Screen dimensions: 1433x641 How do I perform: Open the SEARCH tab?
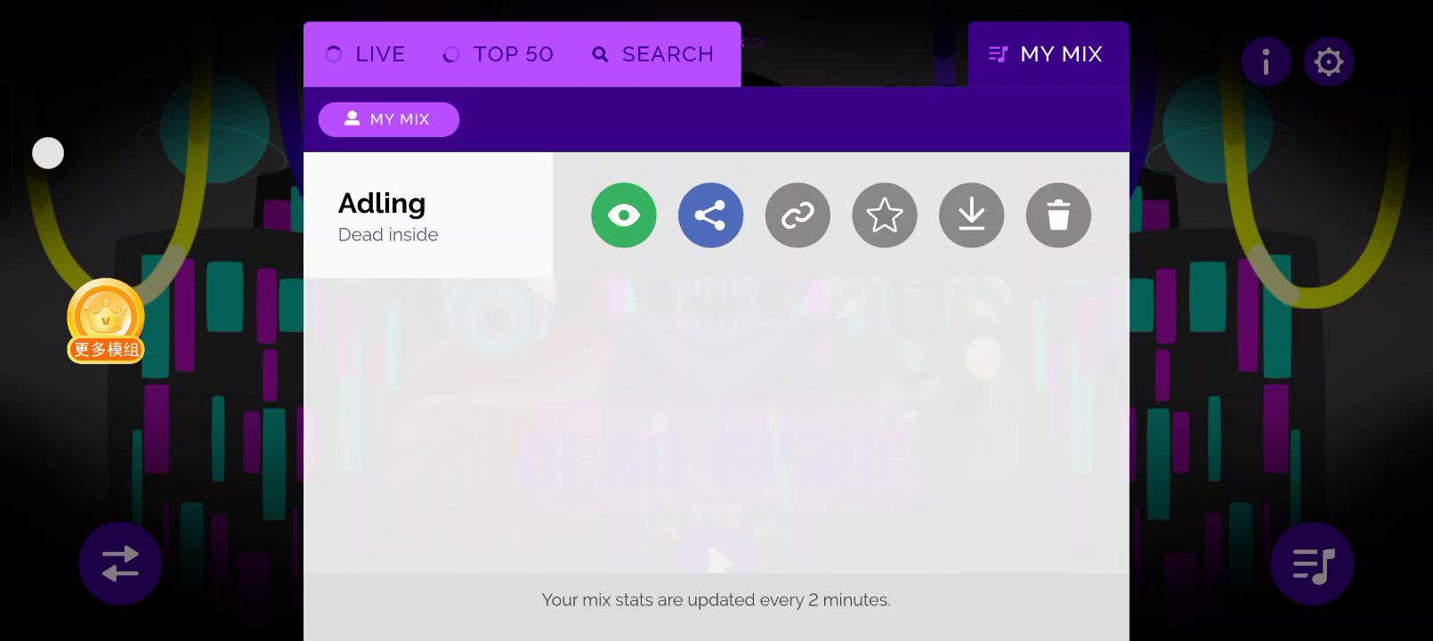(653, 54)
